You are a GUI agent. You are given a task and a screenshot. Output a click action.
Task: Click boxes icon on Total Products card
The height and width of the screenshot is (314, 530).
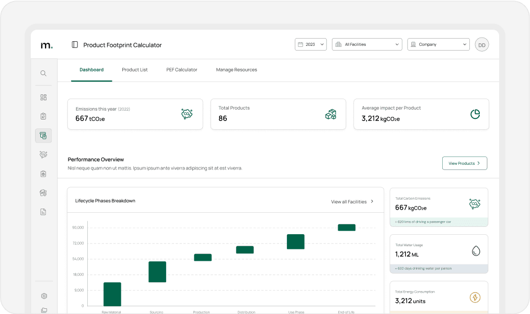pyautogui.click(x=330, y=114)
